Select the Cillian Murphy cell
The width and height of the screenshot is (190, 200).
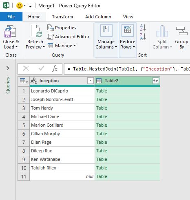click(62, 134)
